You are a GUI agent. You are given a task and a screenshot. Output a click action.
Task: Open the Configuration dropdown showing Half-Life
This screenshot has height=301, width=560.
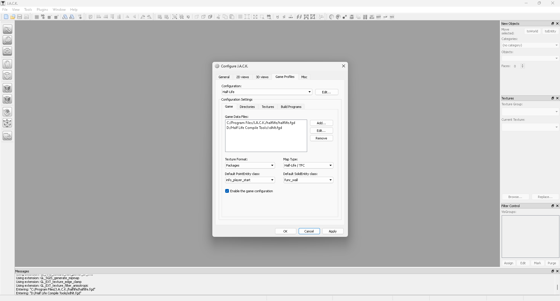pos(267,92)
